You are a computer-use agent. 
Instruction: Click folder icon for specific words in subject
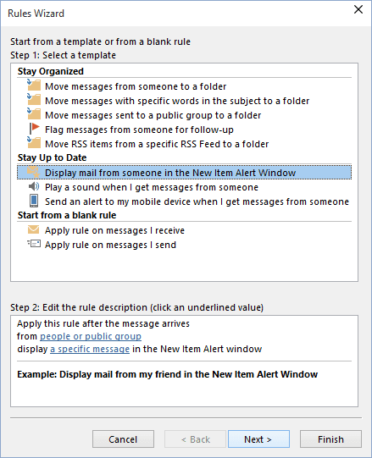[x=34, y=100]
